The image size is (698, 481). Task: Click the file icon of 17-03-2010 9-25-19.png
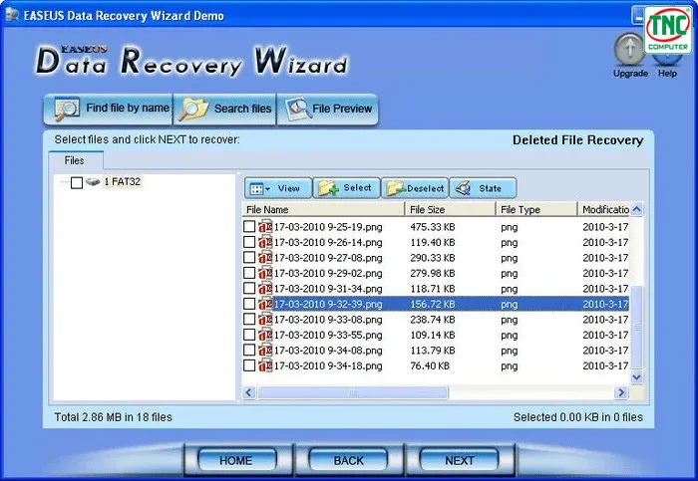(265, 227)
